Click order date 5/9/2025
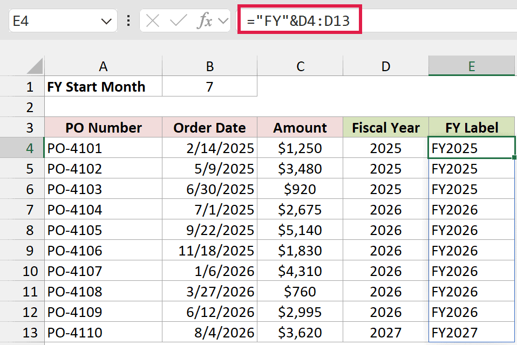 [x=210, y=168]
